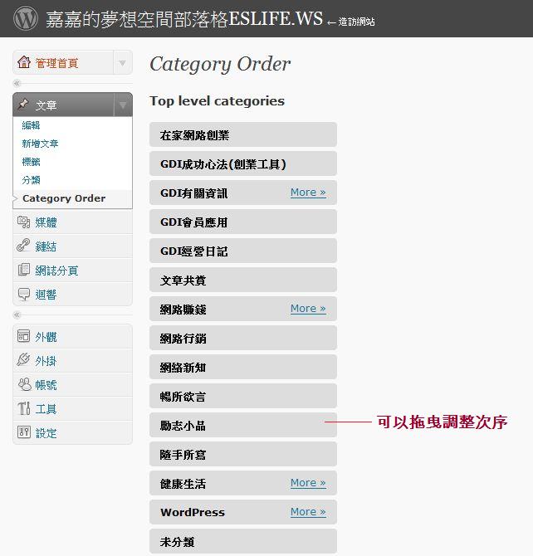Image resolution: width=533 pixels, height=556 pixels.
Task: Click More » link for 網路賺錢
Action: [x=308, y=309]
